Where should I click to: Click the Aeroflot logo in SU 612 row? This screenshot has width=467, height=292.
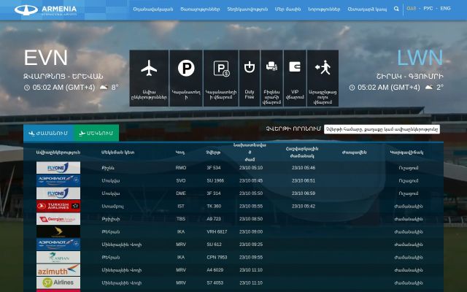[x=58, y=245]
